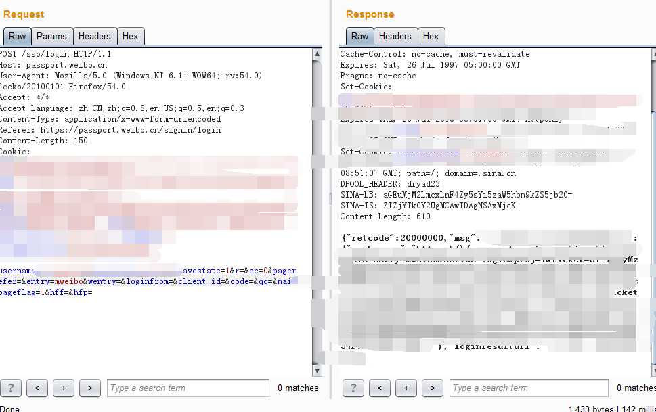This screenshot has height=412, width=656.
Task: Click the 'Request' panel heading
Action: click(24, 14)
